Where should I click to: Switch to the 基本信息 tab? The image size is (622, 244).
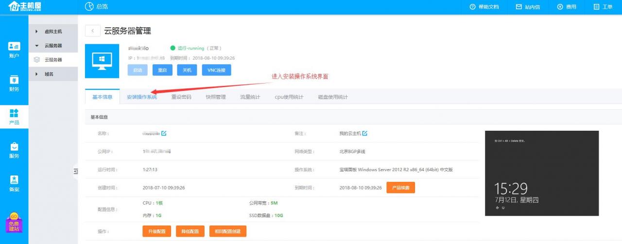tap(102, 97)
